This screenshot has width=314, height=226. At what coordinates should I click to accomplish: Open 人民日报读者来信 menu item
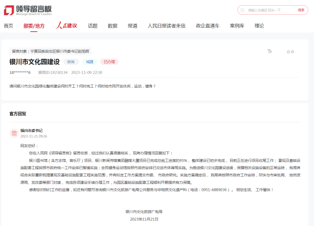click(167, 26)
